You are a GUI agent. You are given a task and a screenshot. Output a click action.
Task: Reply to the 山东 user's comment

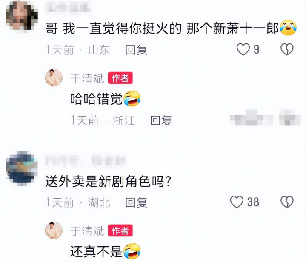coord(136,50)
